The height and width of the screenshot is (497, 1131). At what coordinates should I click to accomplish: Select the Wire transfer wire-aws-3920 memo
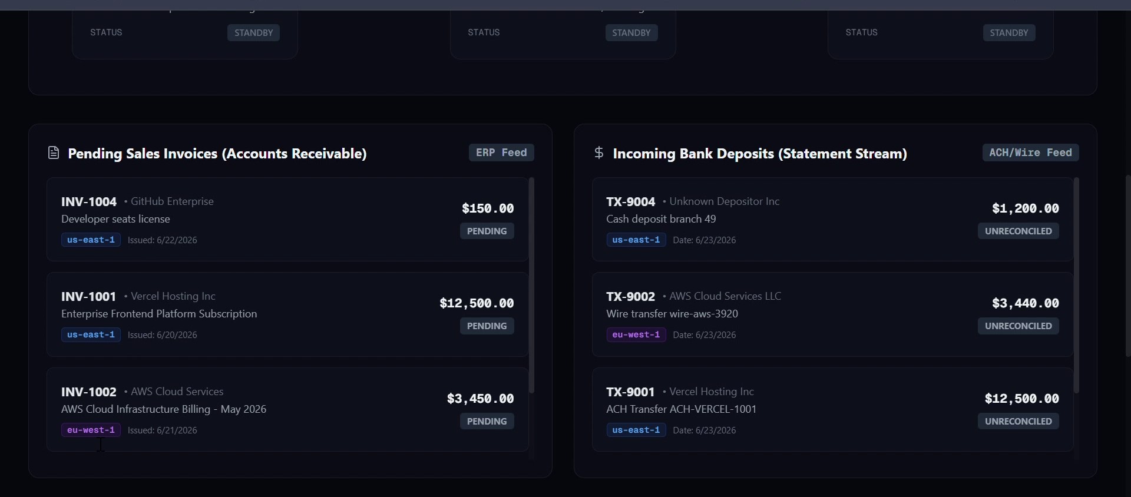pyautogui.click(x=672, y=314)
